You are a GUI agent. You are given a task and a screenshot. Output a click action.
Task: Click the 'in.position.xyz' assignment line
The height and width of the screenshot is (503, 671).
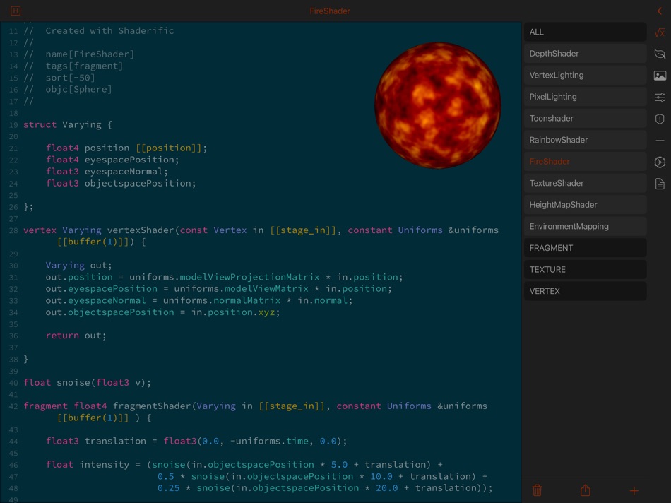coord(162,312)
